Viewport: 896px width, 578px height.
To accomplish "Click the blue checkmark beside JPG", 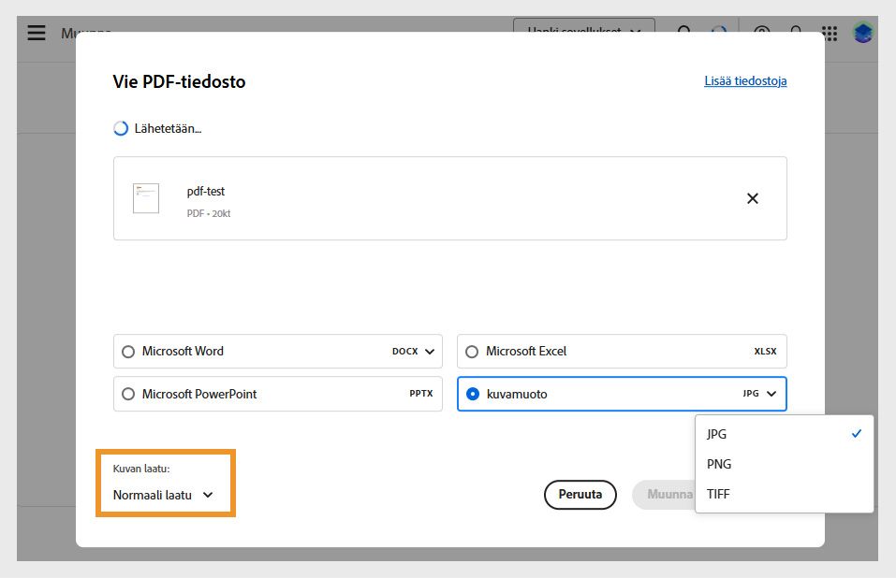I will click(x=856, y=434).
